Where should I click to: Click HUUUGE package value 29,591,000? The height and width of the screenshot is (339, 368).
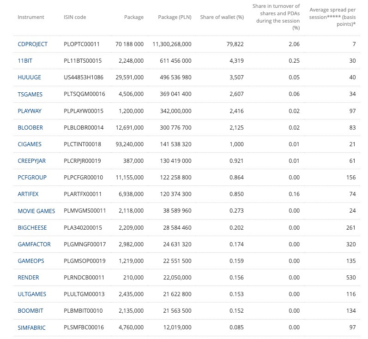point(129,77)
